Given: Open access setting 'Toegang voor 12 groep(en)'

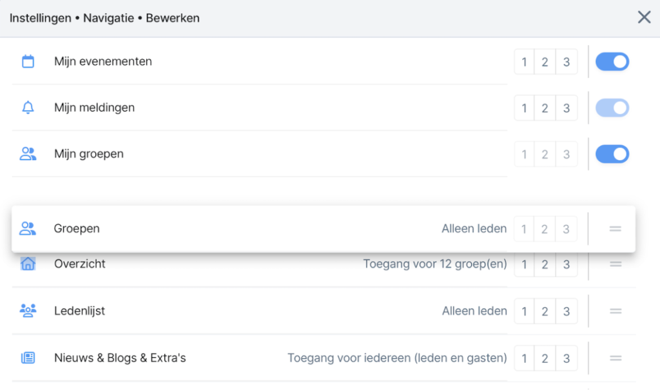Looking at the screenshot, I should pyautogui.click(x=435, y=264).
